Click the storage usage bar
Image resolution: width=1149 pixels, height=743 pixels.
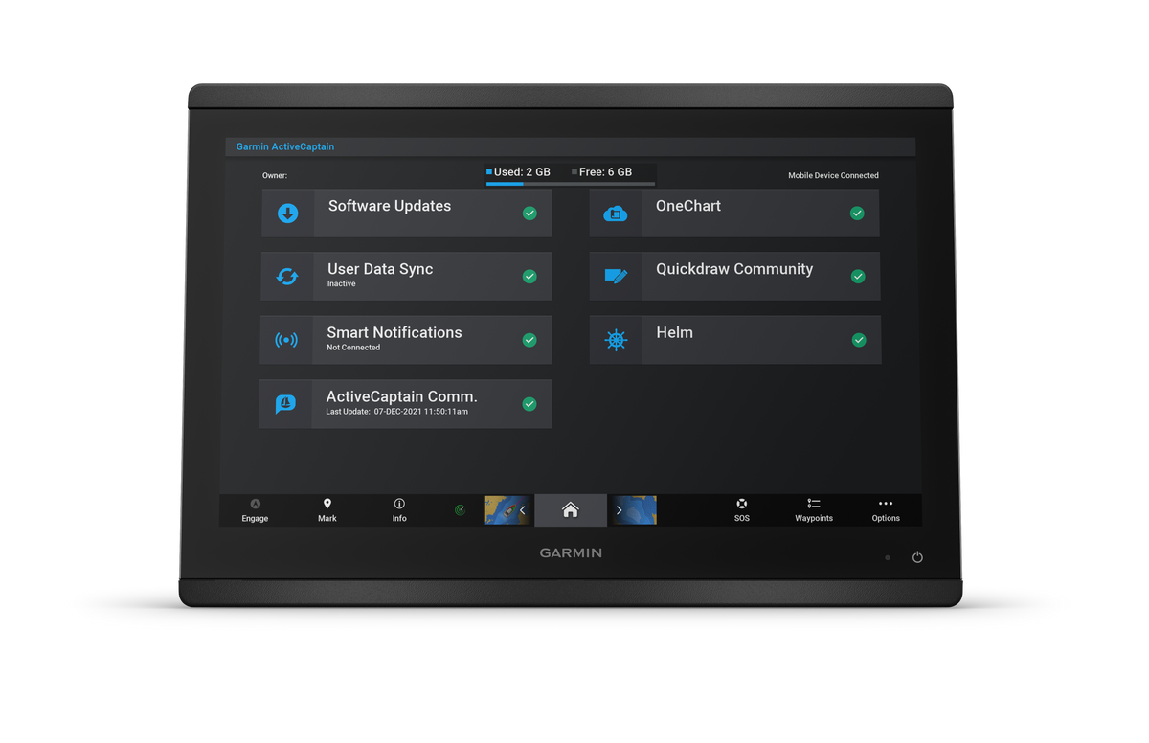click(571, 183)
